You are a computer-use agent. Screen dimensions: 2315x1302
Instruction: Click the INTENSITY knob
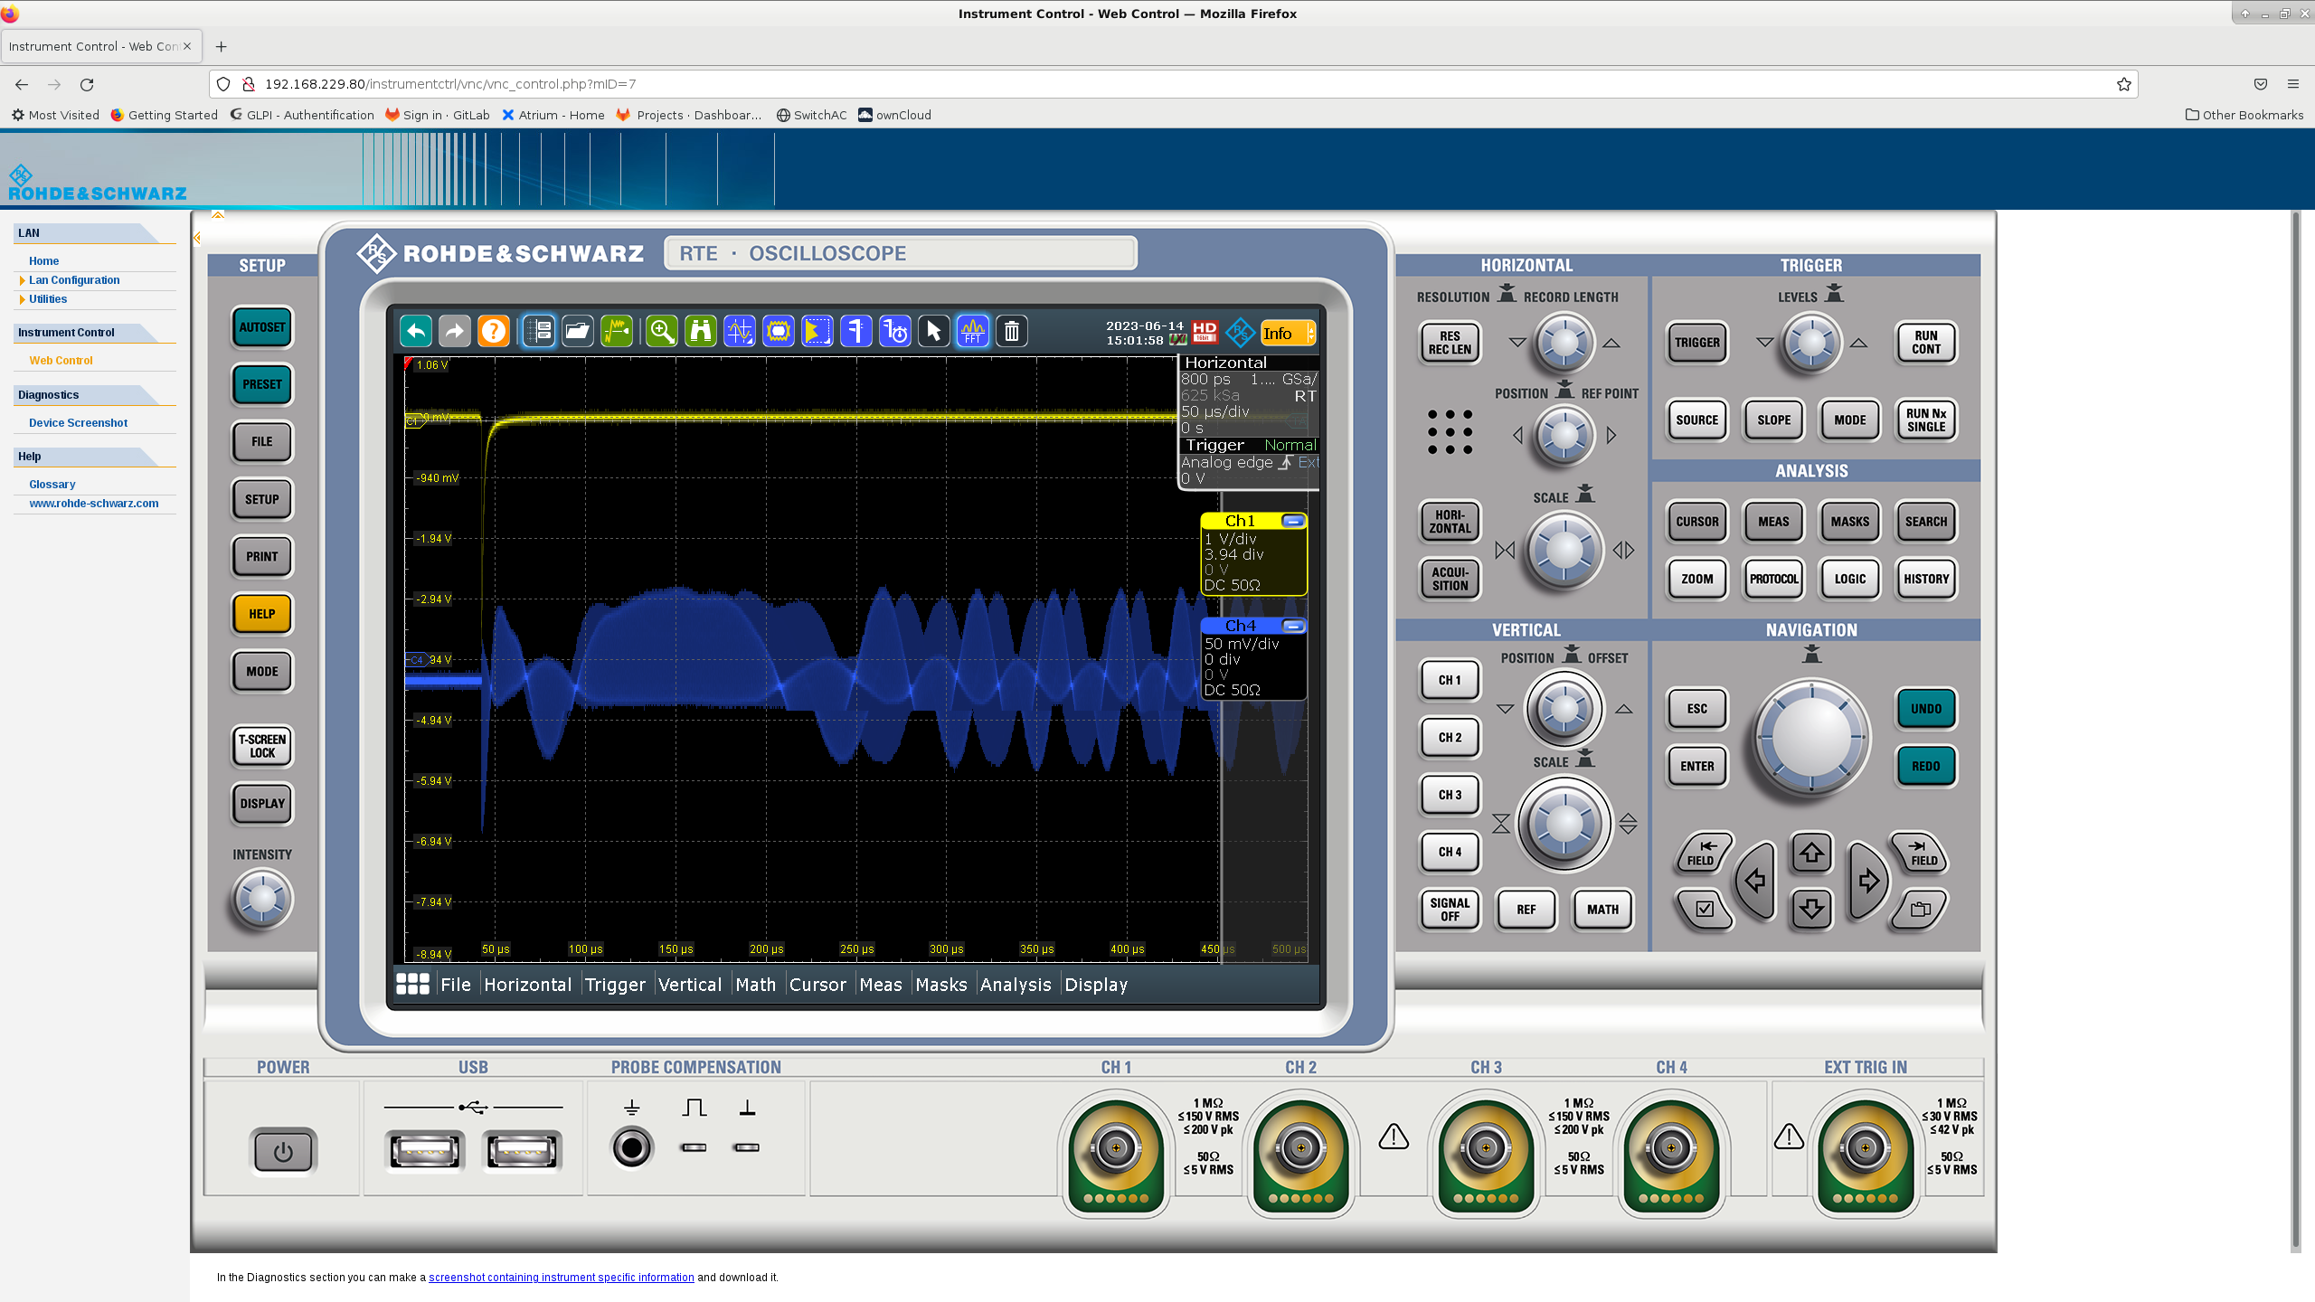click(262, 899)
